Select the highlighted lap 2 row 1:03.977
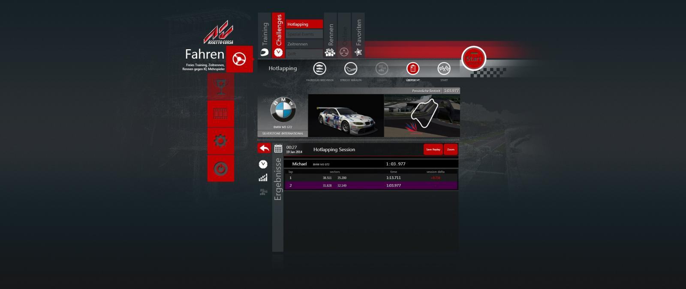Viewport: 686px width, 289px height. [x=371, y=185]
